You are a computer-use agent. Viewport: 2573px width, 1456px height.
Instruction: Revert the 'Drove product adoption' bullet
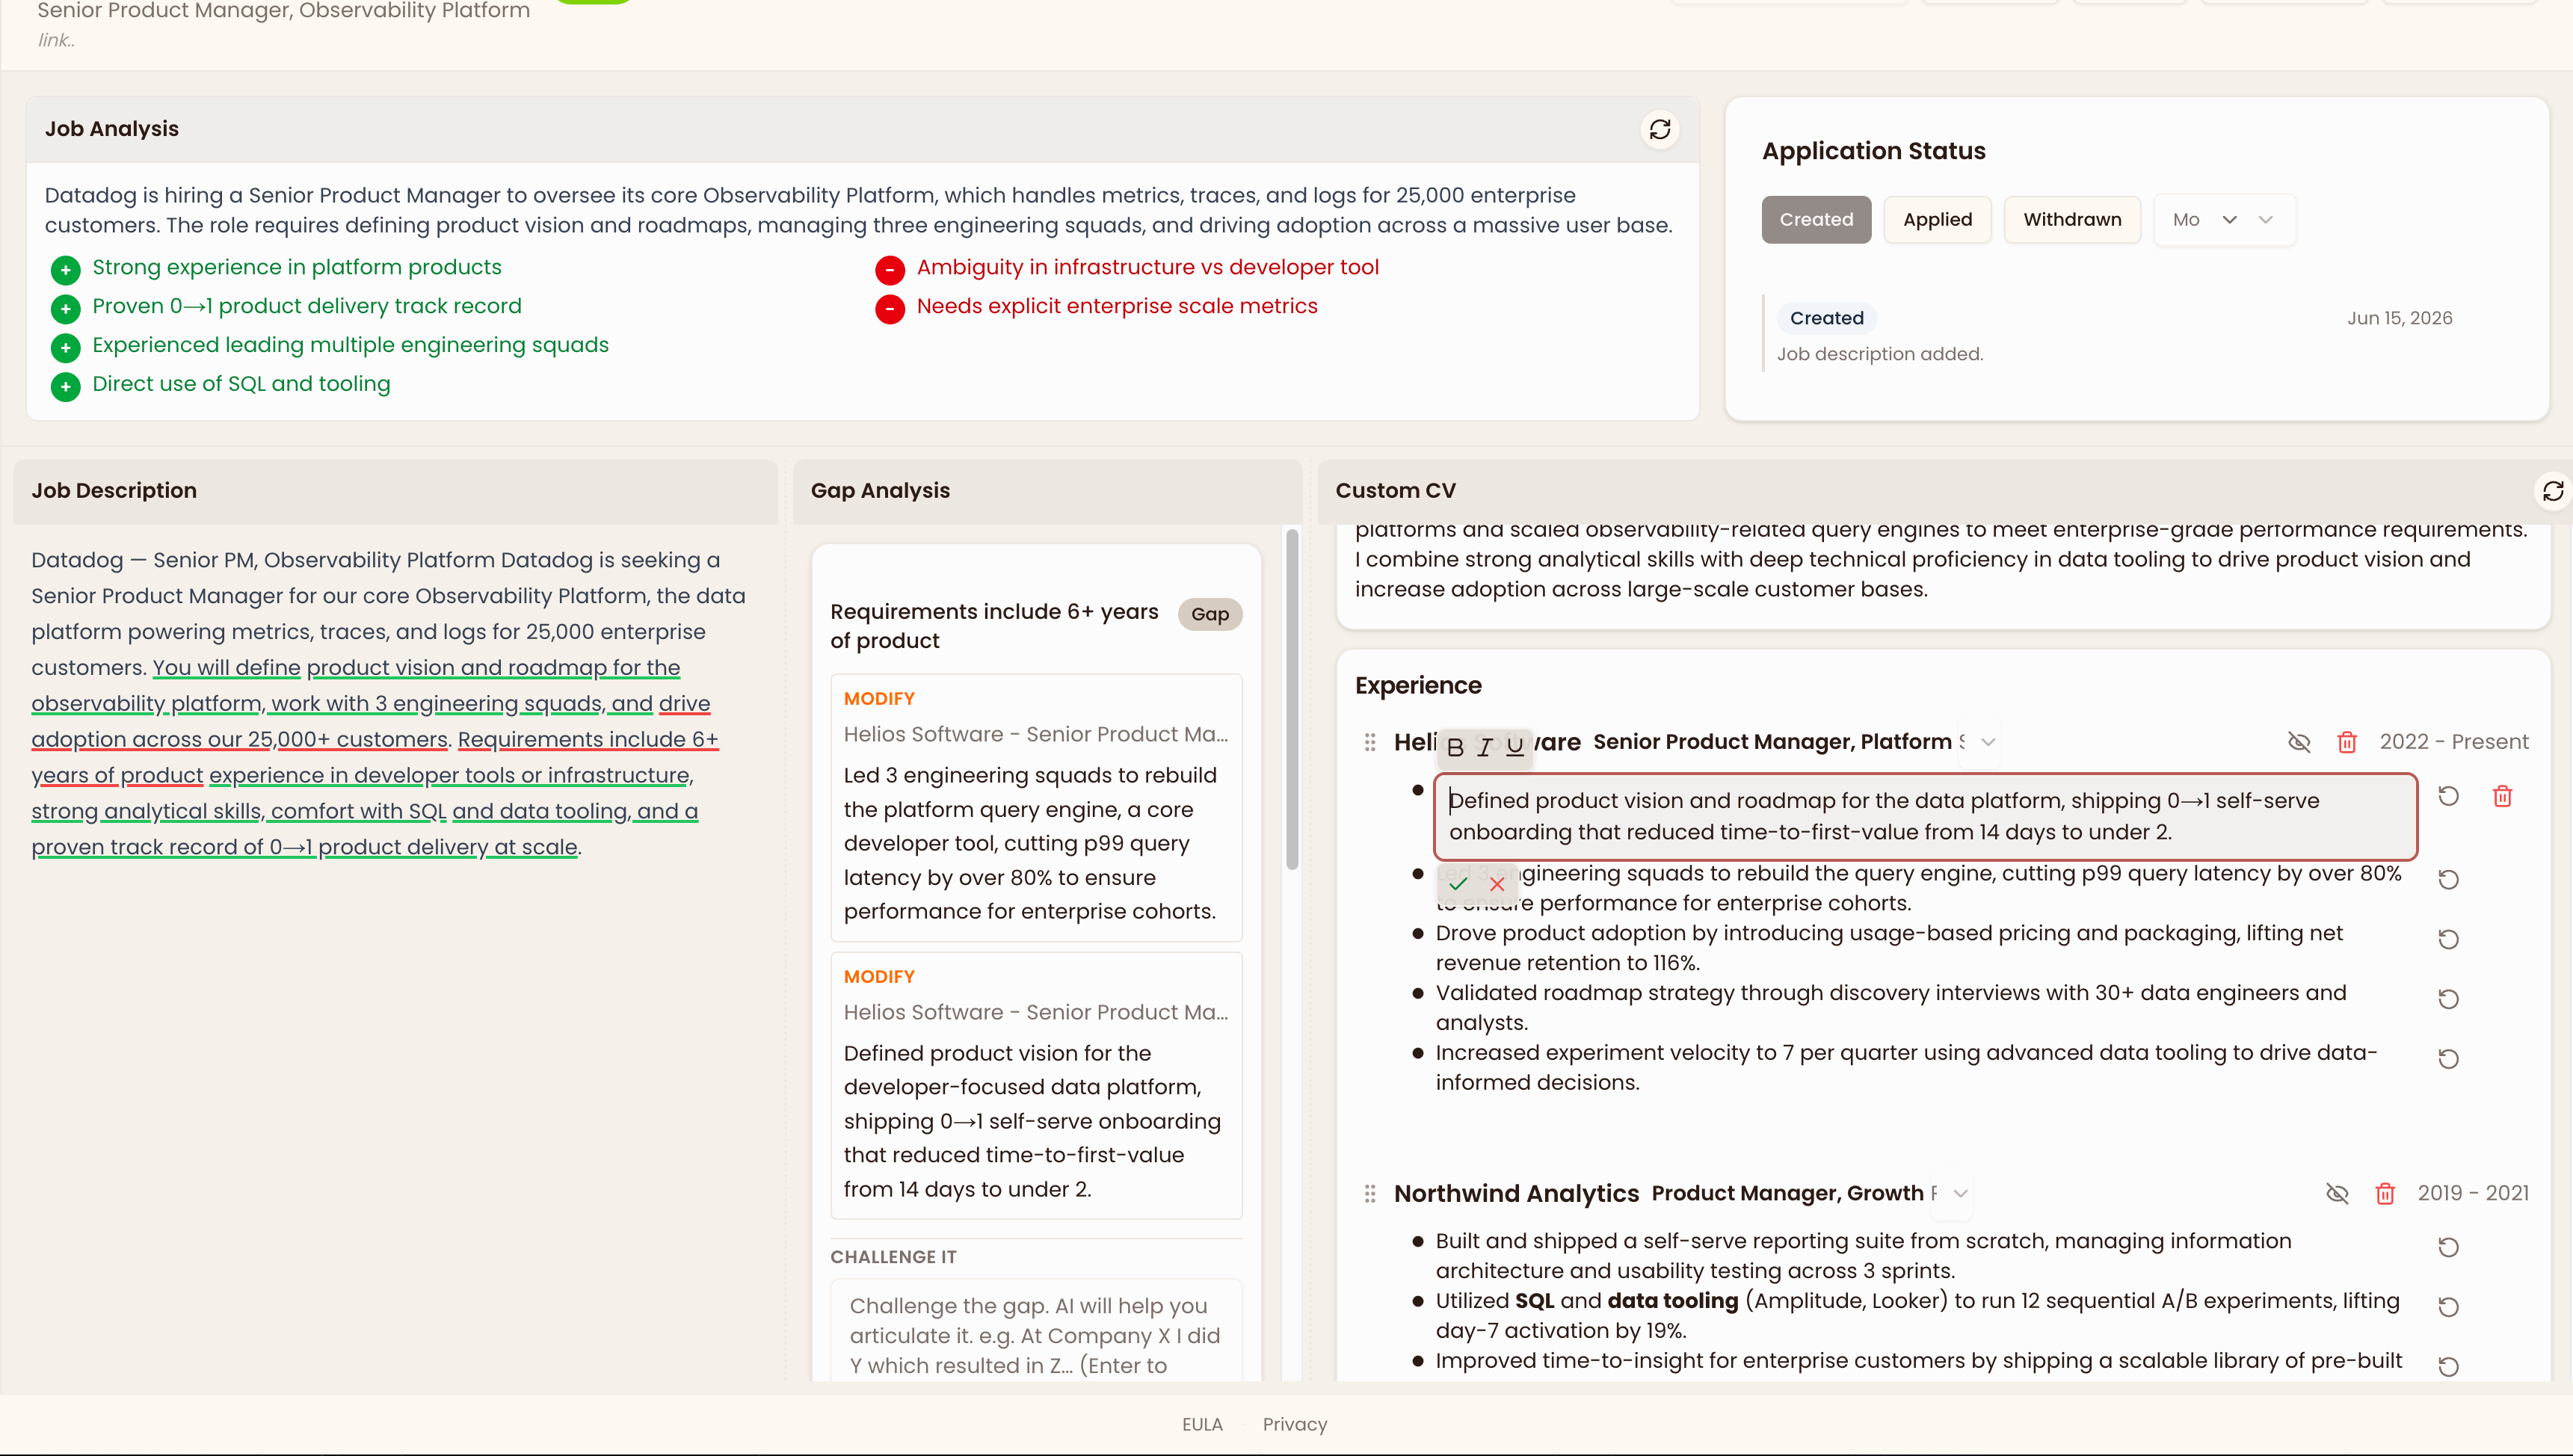click(x=2448, y=939)
